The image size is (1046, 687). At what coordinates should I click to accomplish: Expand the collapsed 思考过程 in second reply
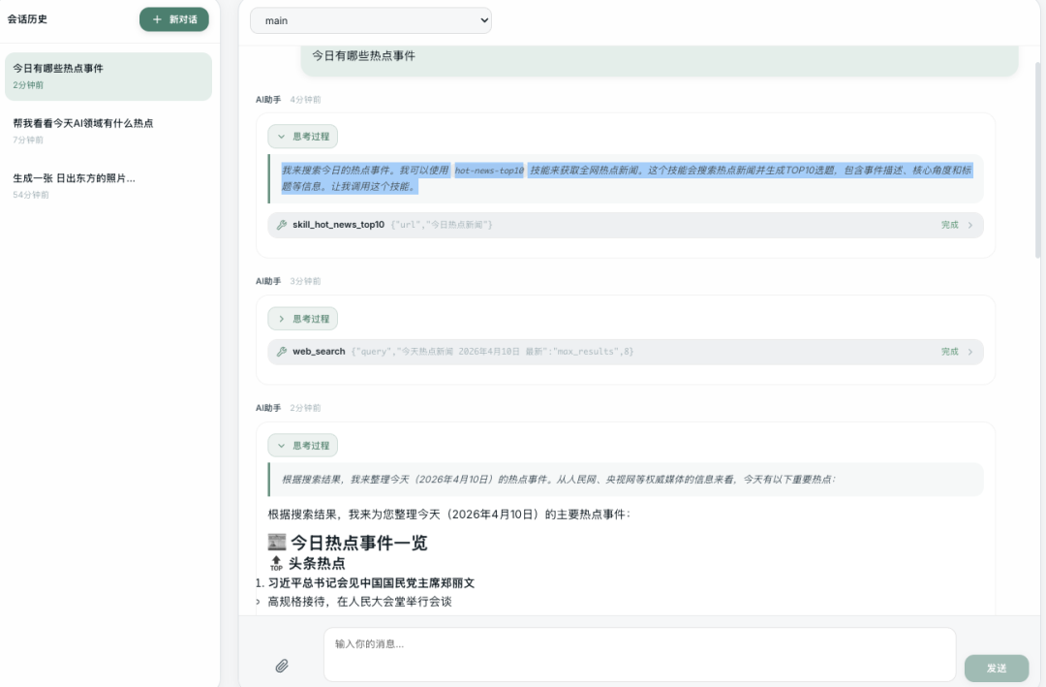coord(302,319)
